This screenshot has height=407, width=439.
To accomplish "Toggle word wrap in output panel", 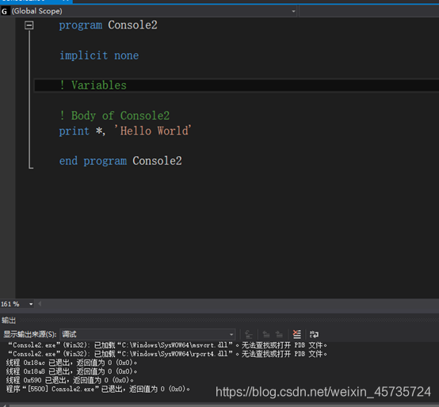I will [x=314, y=334].
